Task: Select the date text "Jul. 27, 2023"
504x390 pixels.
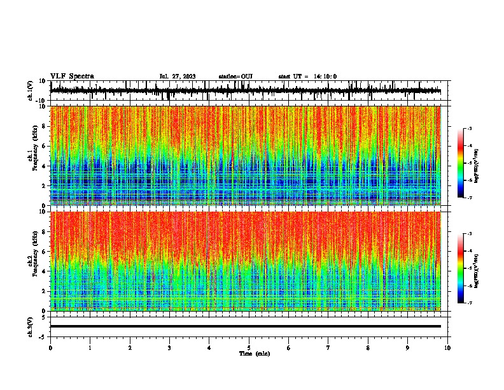Action: 178,76
